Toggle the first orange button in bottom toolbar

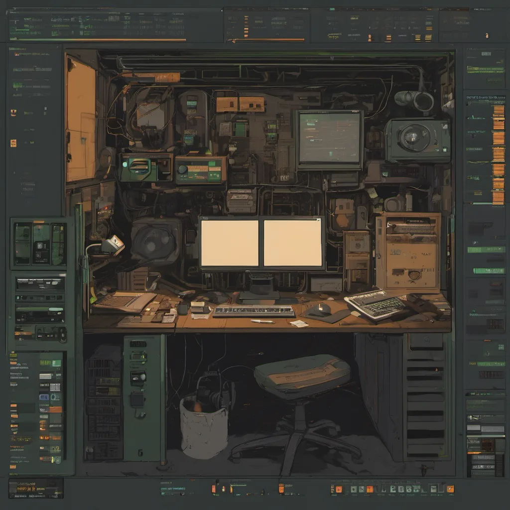coord(214,489)
